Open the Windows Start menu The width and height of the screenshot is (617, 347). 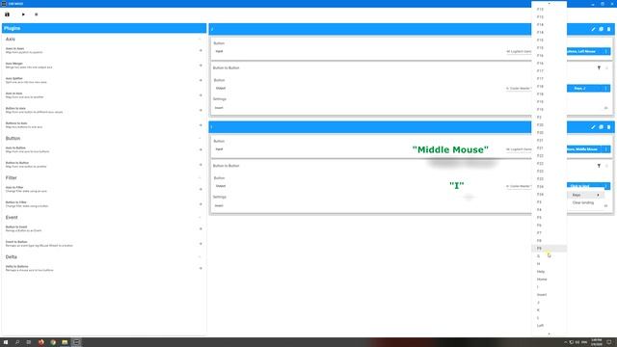(6, 342)
